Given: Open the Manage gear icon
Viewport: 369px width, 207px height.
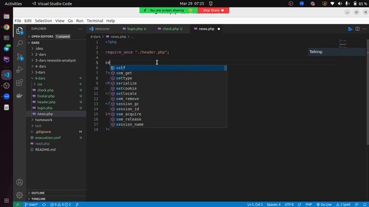Looking at the screenshot, I should click(20, 195).
